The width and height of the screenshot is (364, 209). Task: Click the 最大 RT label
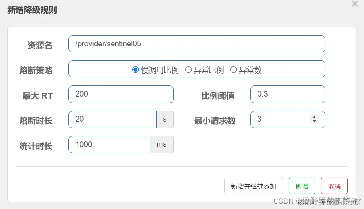[x=37, y=95]
